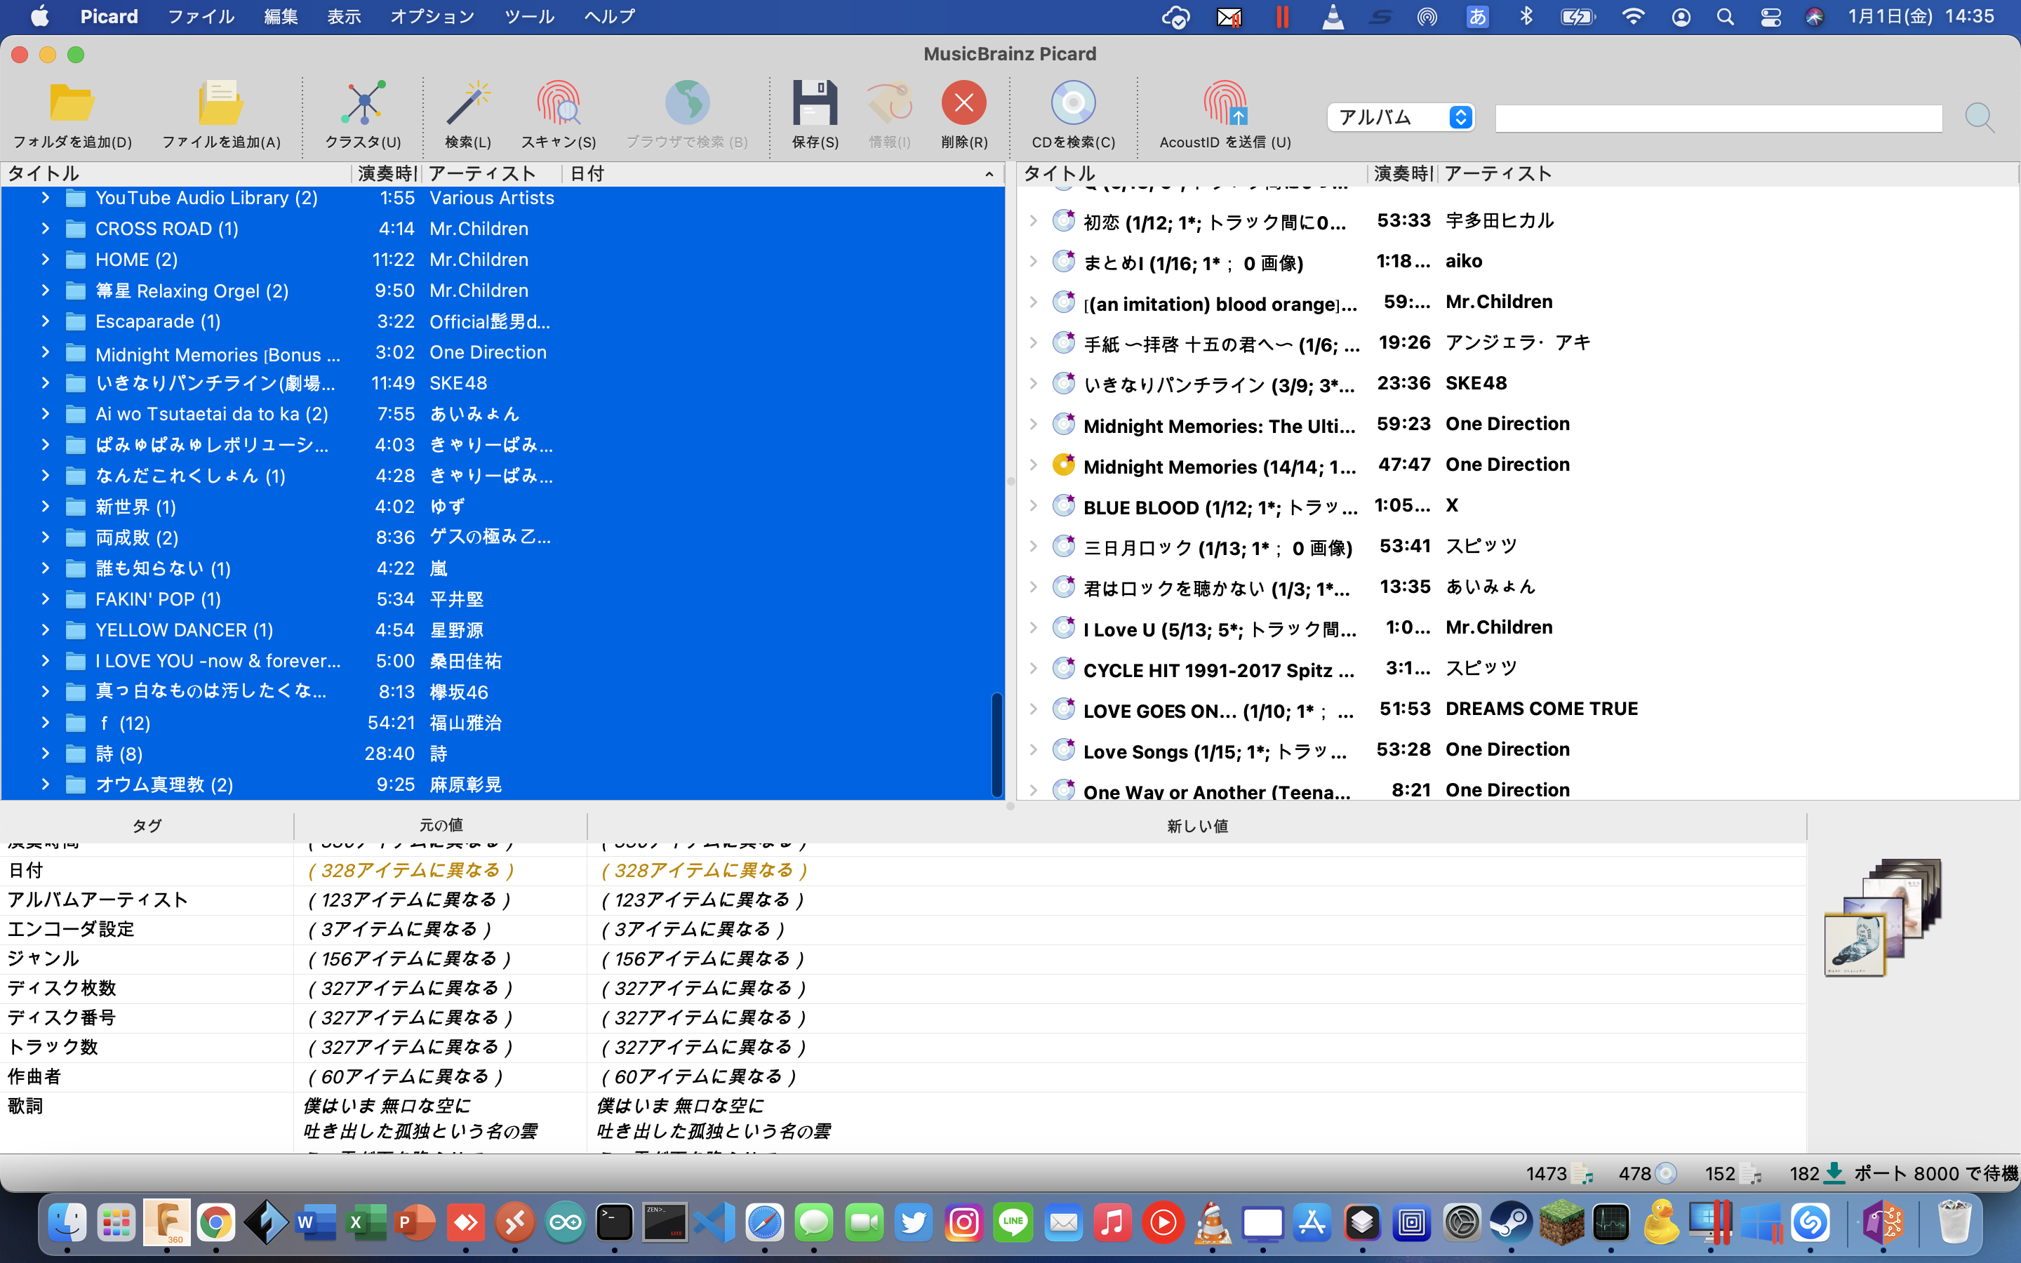The width and height of the screenshot is (2021, 1263).
Task: Open the ファイル menu
Action: coord(201,17)
